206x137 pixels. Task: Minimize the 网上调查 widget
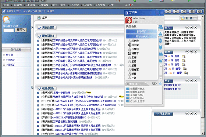(187, 113)
